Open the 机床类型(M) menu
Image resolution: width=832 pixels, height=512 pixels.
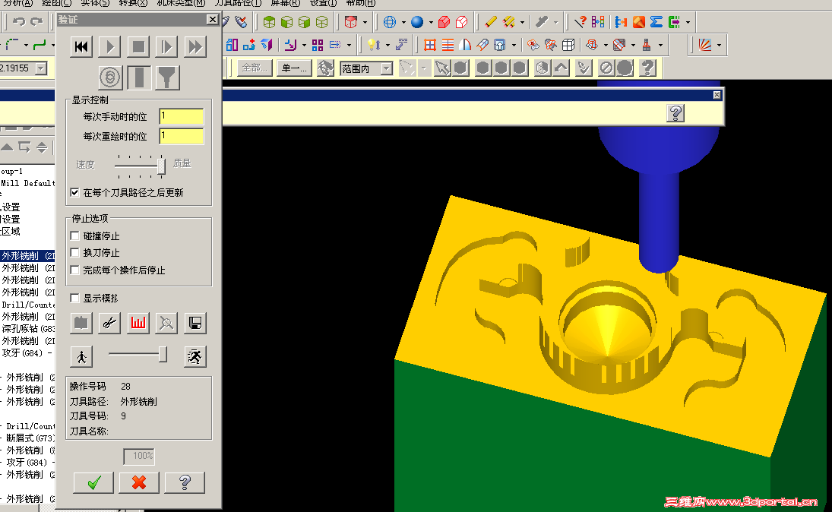[181, 3]
